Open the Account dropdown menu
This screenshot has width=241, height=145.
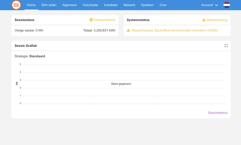coord(209,5)
